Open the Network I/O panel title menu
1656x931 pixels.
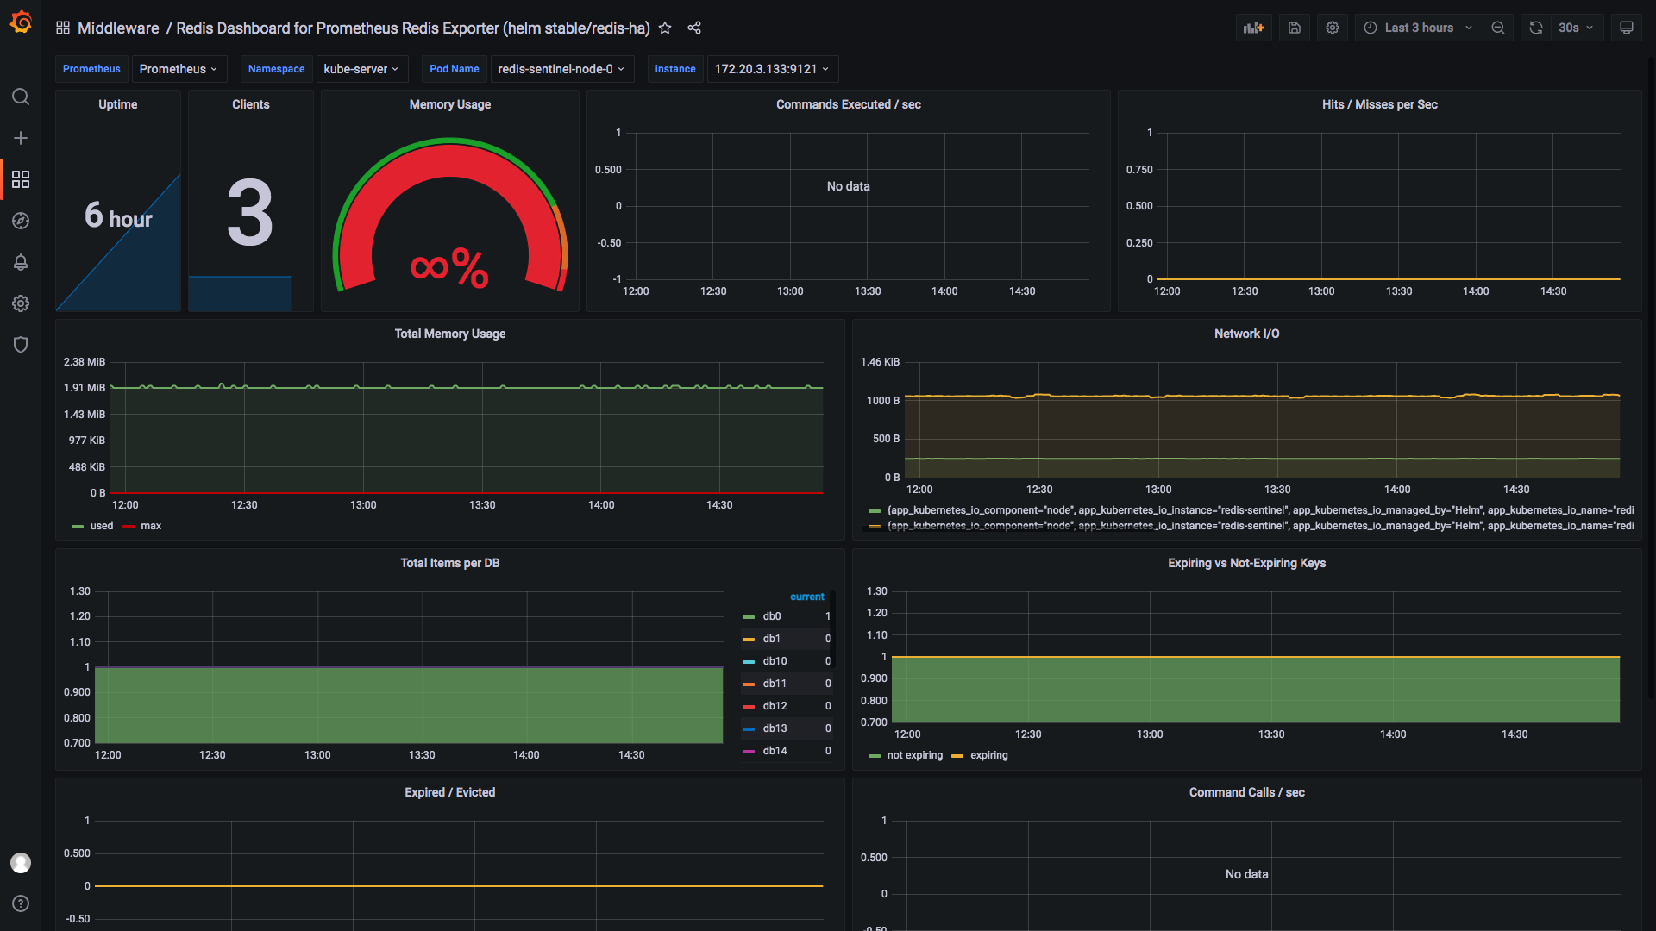[x=1246, y=334]
